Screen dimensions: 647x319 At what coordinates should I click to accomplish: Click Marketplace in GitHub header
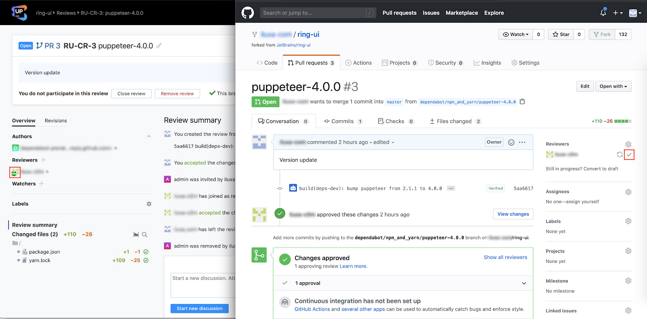462,13
